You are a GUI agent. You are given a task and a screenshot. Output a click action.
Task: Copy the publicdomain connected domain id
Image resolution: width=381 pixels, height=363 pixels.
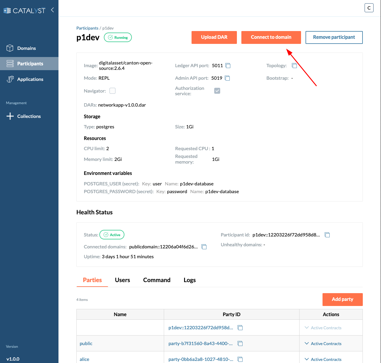point(204,247)
